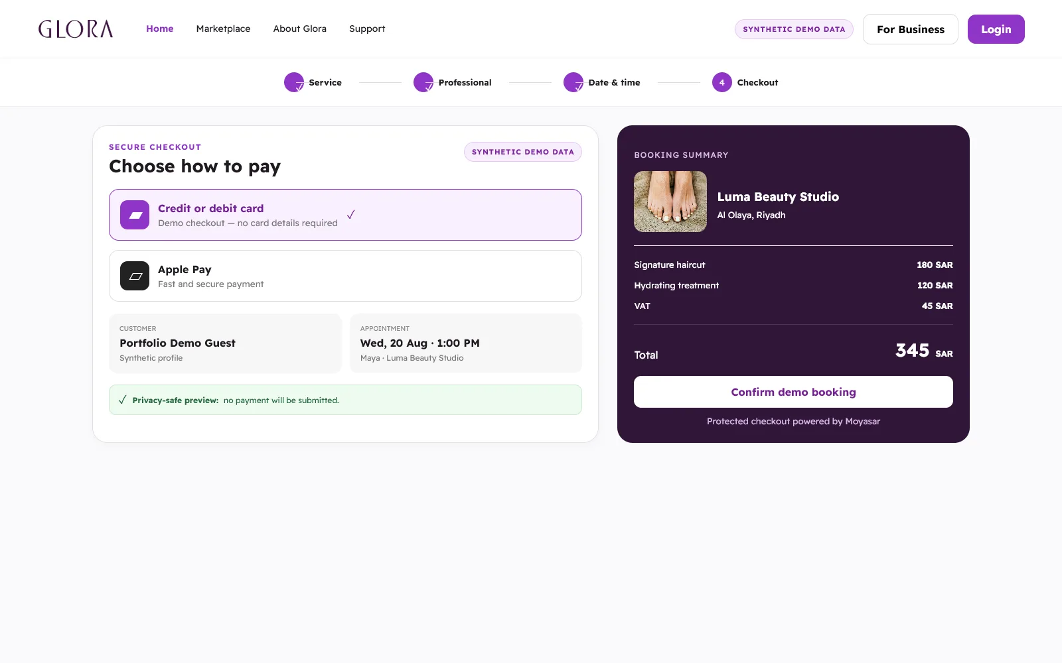Open the About Glora page

click(x=300, y=29)
